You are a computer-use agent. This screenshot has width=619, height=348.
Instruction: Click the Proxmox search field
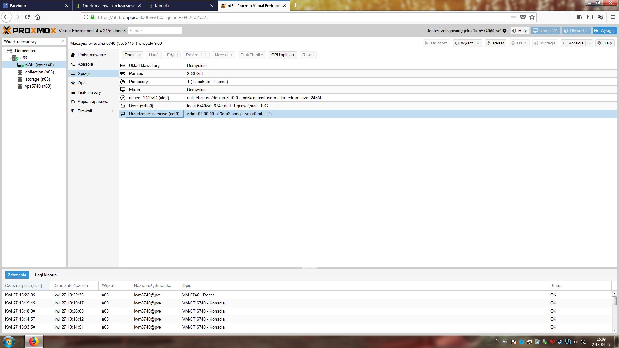tap(155, 31)
